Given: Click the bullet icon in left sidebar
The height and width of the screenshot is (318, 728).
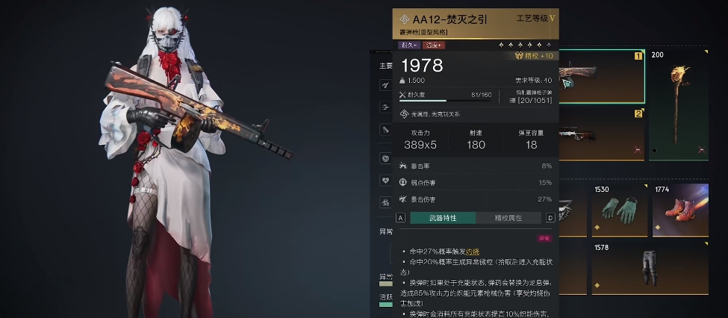Looking at the screenshot, I should [385, 129].
